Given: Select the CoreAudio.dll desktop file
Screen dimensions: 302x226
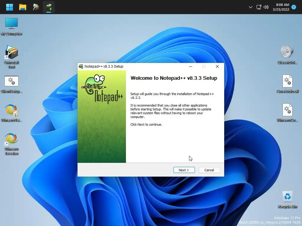Looking at the screenshot, I should point(287,84).
